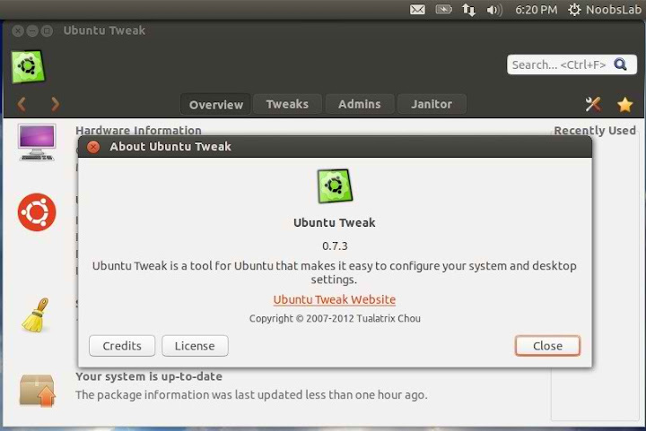The height and width of the screenshot is (431, 646).
Task: Click the Hardware Information heading
Action: [x=138, y=130]
